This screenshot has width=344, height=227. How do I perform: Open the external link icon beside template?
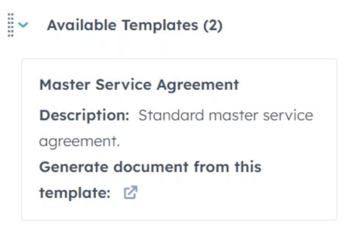coord(131,192)
